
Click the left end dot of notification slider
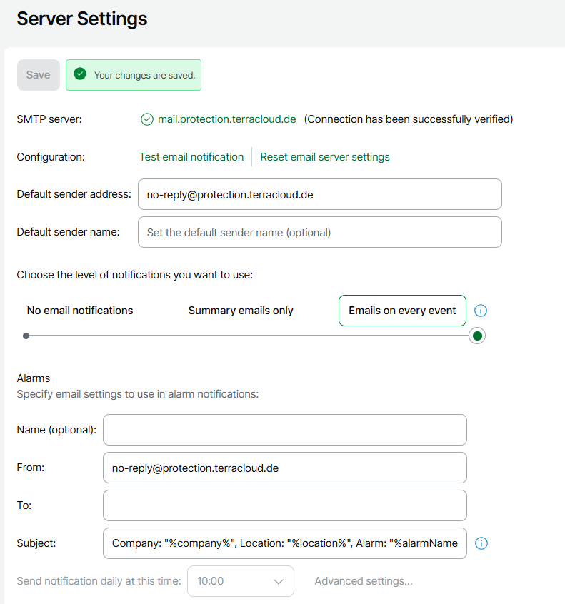point(26,336)
